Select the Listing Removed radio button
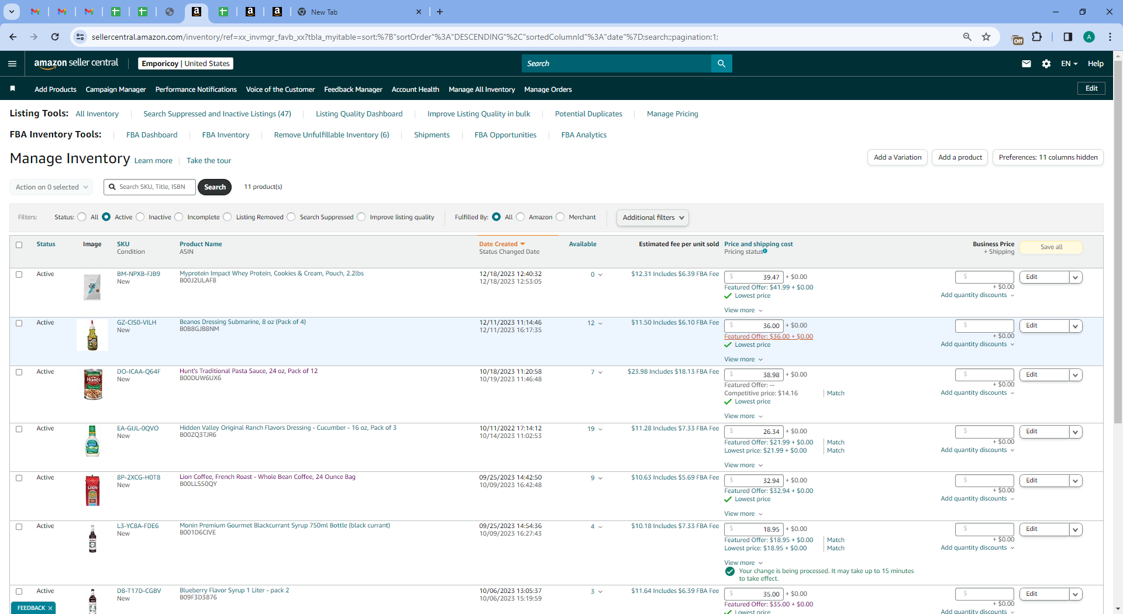Screen dimensions: 1123x614 click(228, 217)
